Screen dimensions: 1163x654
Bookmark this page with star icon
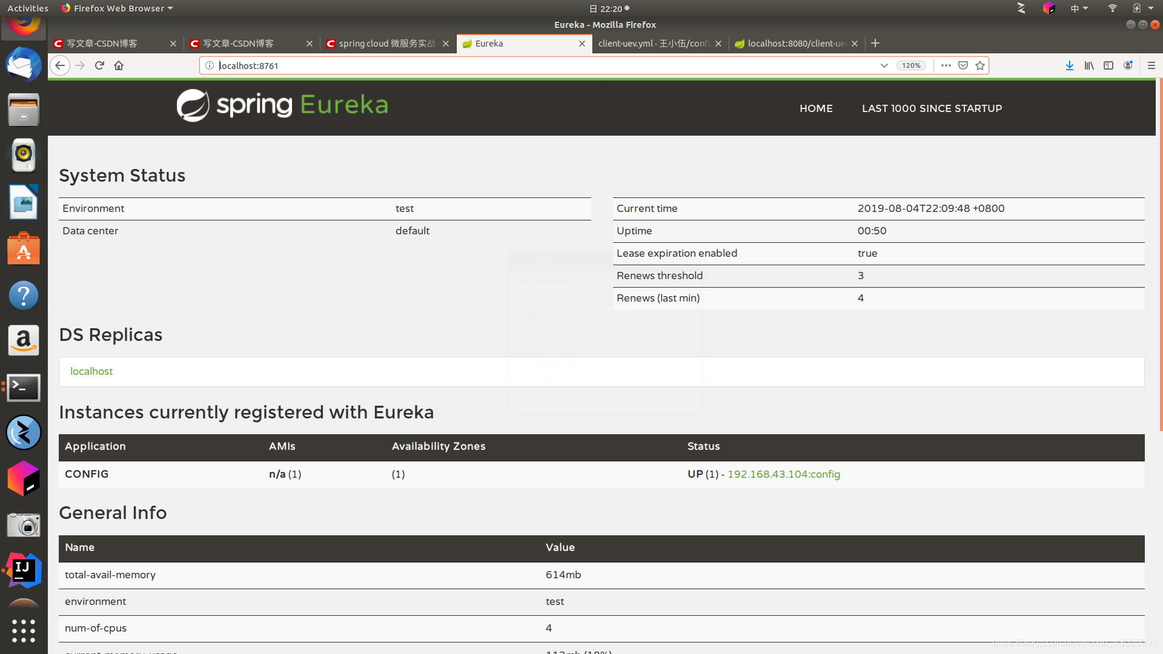pyautogui.click(x=980, y=65)
